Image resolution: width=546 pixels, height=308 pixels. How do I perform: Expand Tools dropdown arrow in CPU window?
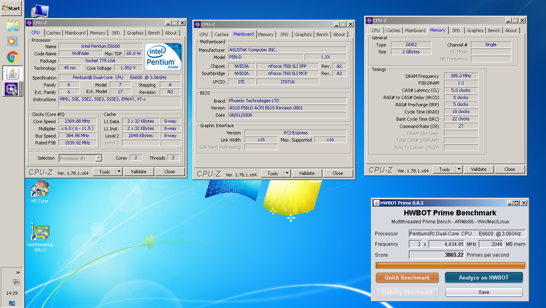click(119, 172)
